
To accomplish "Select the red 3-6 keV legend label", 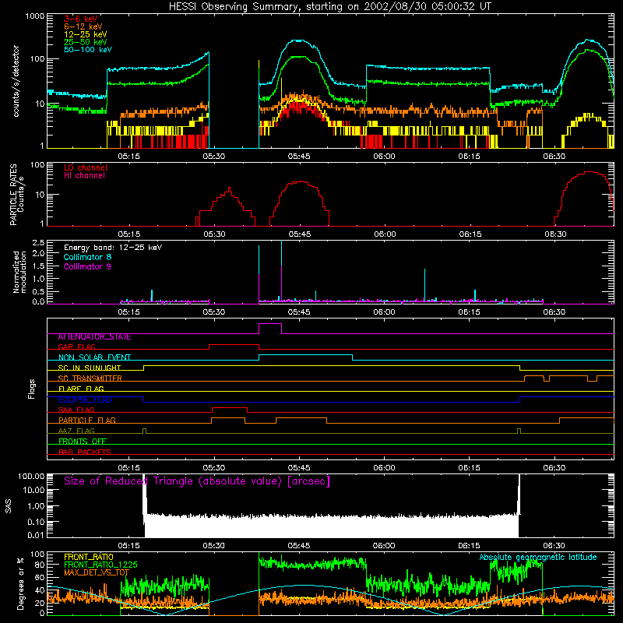I will (x=80, y=19).
